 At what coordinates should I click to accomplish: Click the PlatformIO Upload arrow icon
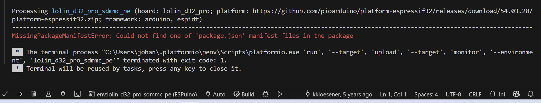pos(19,94)
